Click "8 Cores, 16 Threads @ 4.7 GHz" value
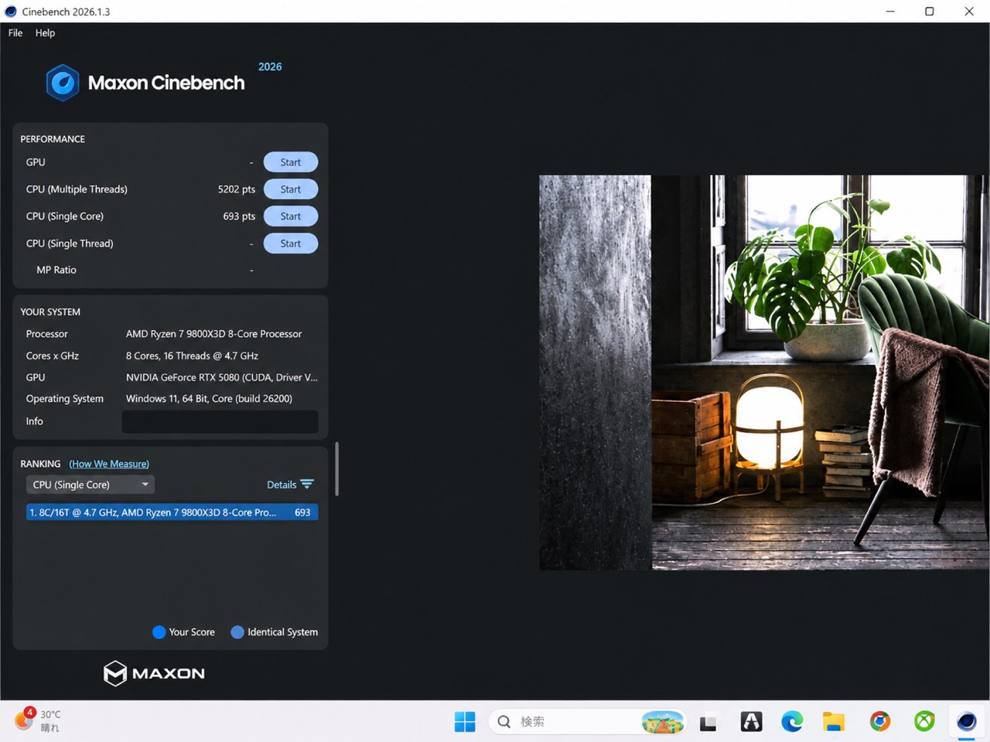This screenshot has height=742, width=990. pyautogui.click(x=193, y=356)
